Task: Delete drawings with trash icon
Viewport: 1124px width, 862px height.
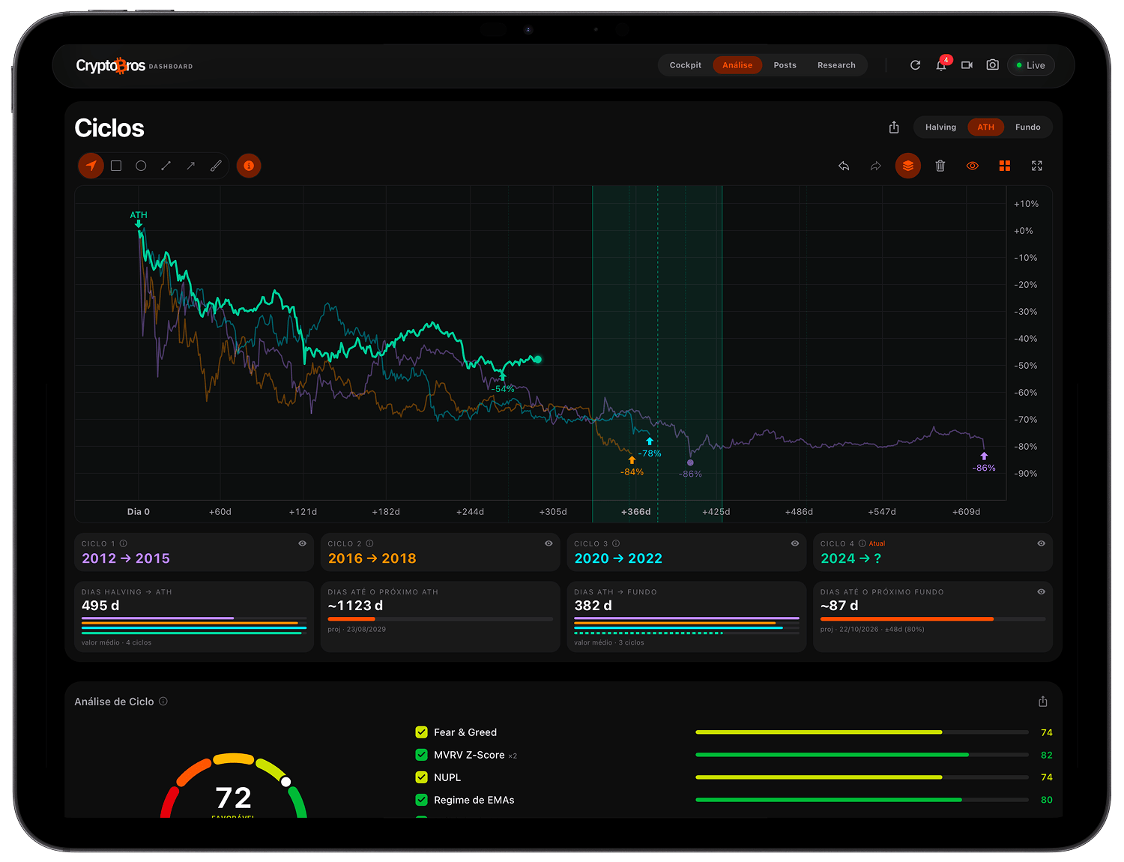Action: click(940, 166)
